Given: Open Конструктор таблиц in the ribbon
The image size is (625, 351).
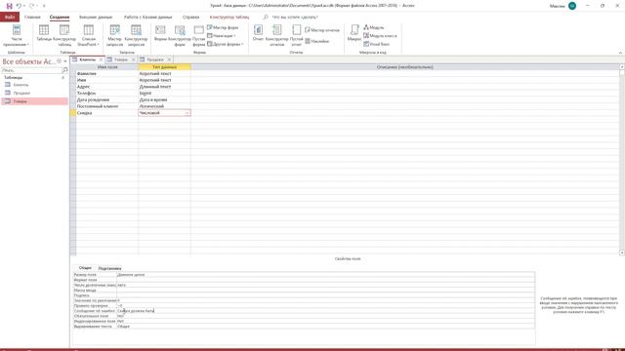Looking at the screenshot, I should click(x=64, y=35).
